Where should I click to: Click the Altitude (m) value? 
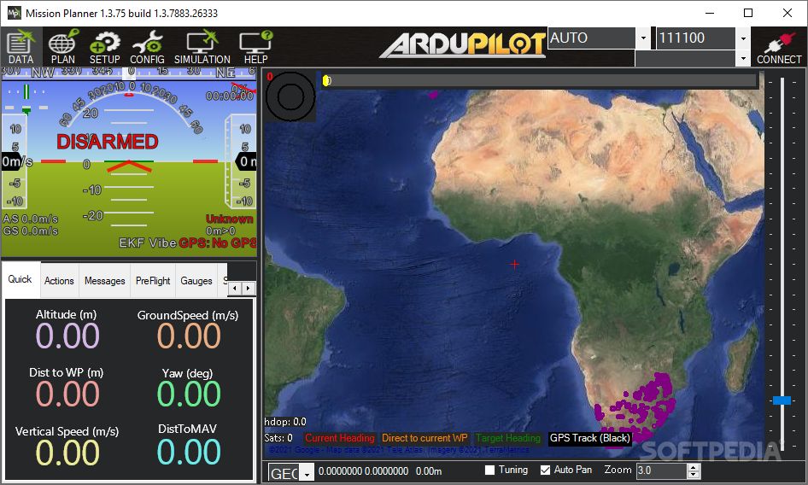pyautogui.click(x=67, y=336)
